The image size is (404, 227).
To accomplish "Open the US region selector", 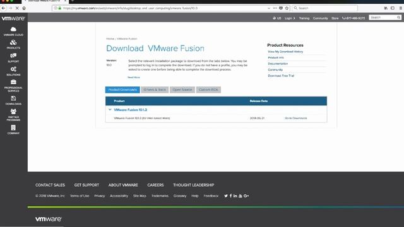I will pyautogui.click(x=277, y=18).
